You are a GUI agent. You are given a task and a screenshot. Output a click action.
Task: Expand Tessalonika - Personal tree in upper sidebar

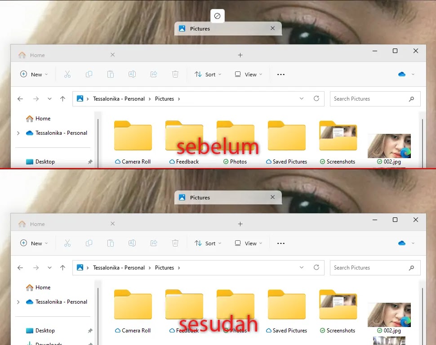(x=18, y=133)
